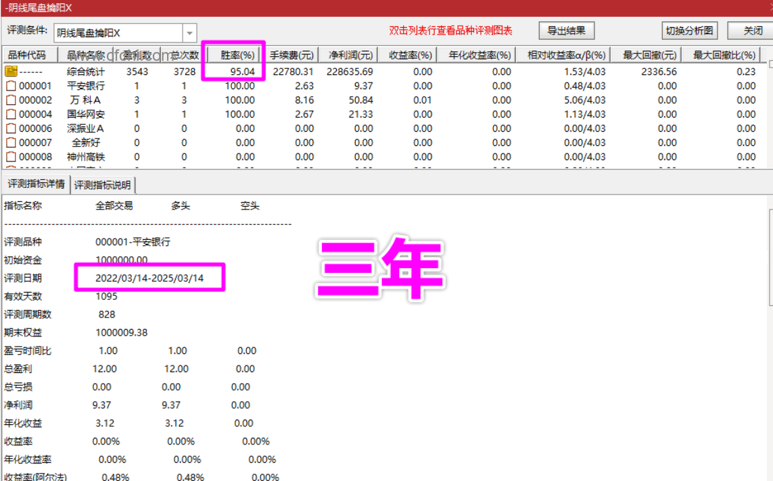The height and width of the screenshot is (481, 773).
Task: Switch to the 评测指标详情 tab
Action: coord(36,184)
